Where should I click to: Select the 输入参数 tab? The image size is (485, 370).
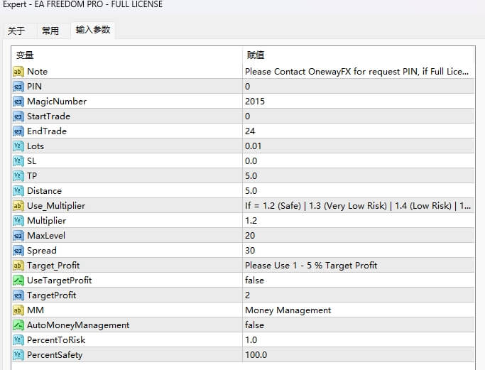93,31
